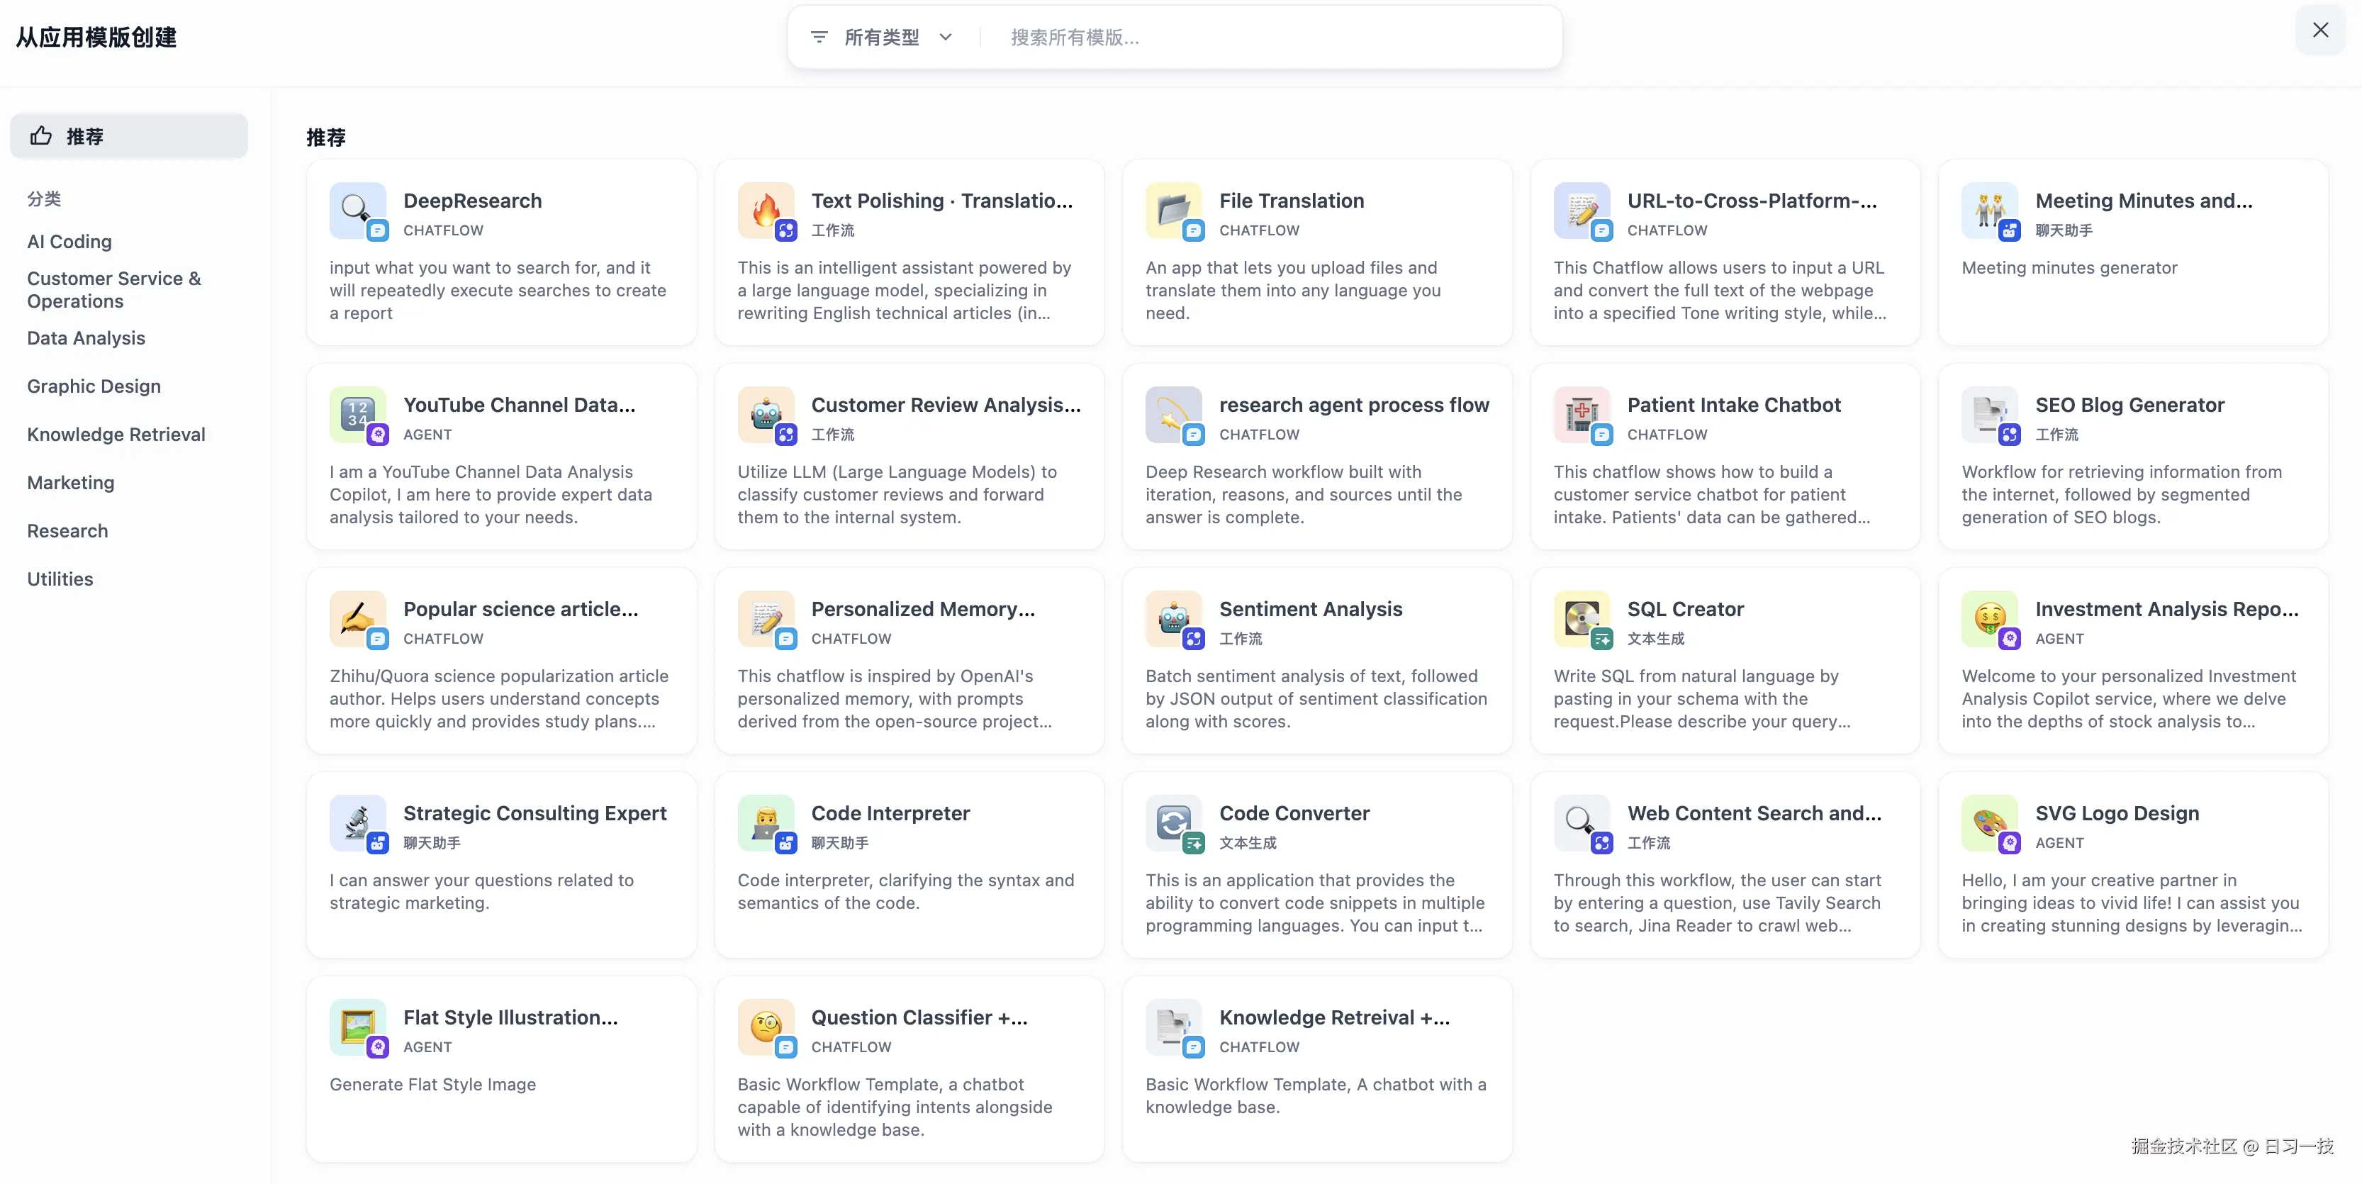This screenshot has width=2362, height=1184.
Task: Open the 所有类型 filter dropdown
Action: [883, 37]
